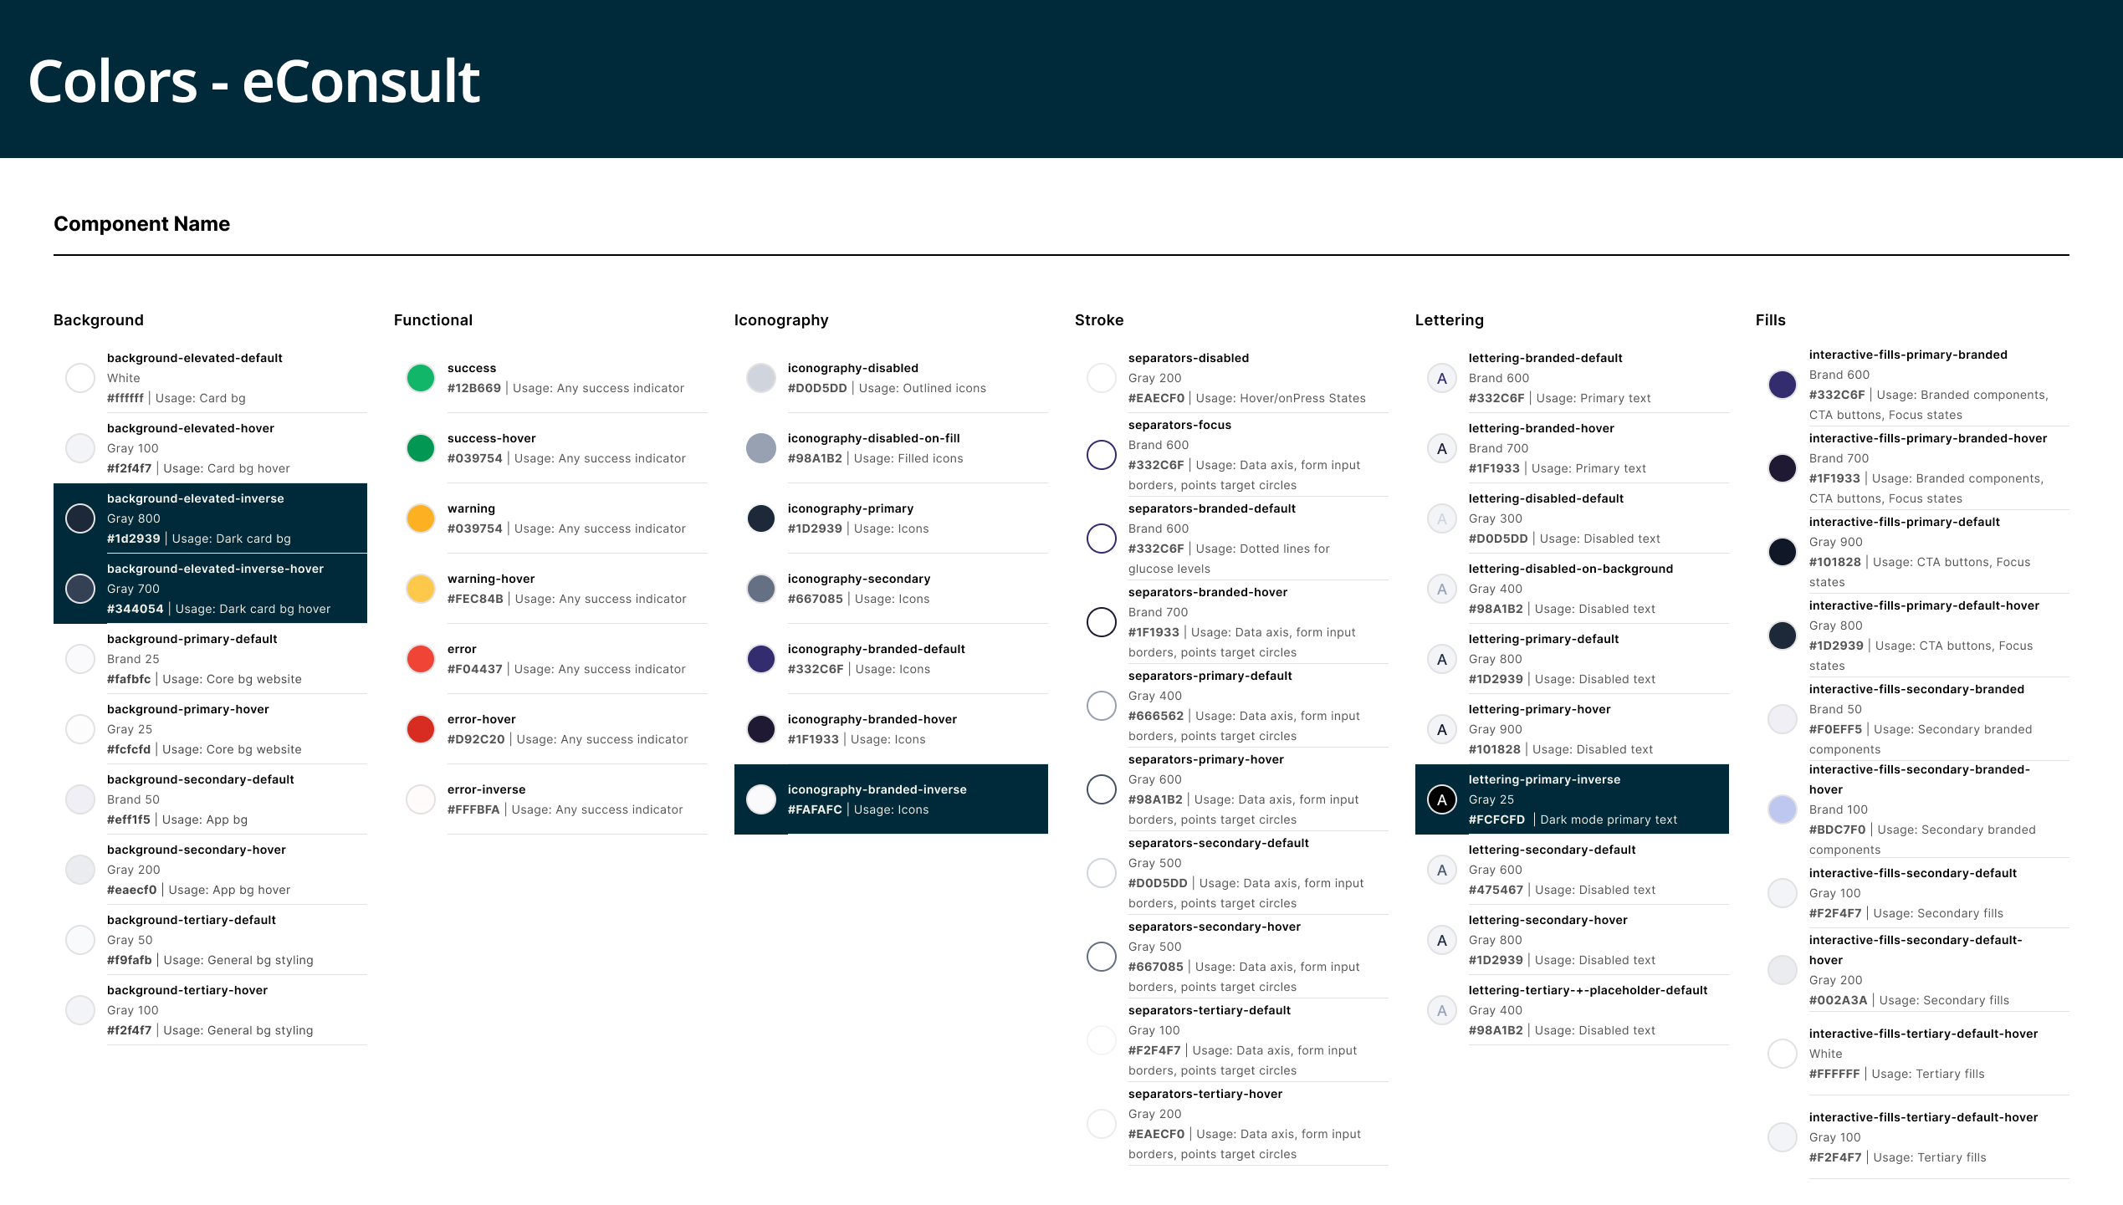Image resolution: width=2123 pixels, height=1205 pixels.
Task: Click the lettering-disabled-on-background A icon
Action: tap(1442, 589)
